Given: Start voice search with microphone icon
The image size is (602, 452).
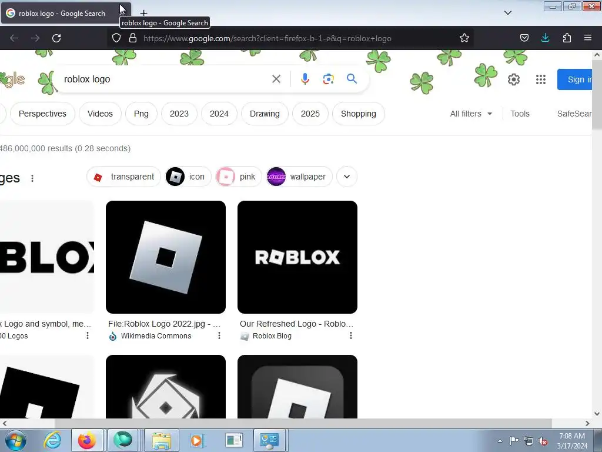Looking at the screenshot, I should [x=305, y=79].
